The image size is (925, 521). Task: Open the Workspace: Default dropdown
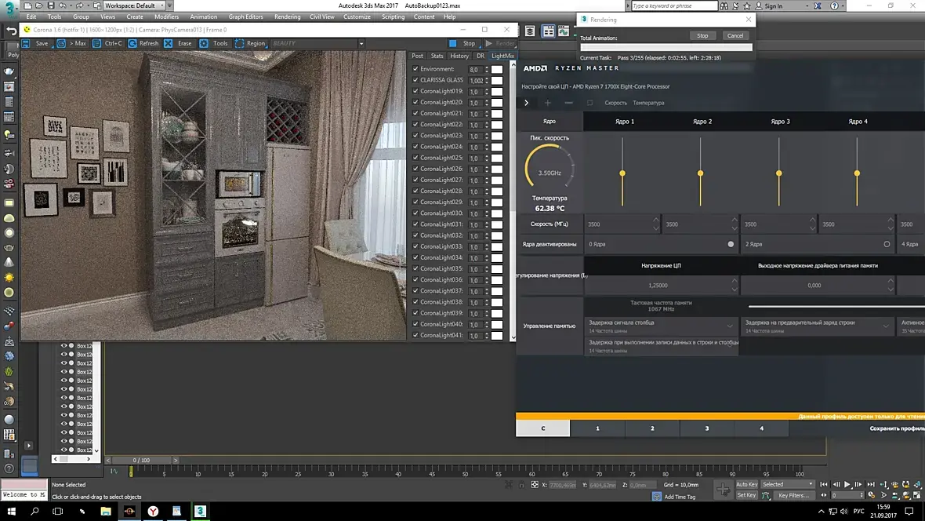135,5
